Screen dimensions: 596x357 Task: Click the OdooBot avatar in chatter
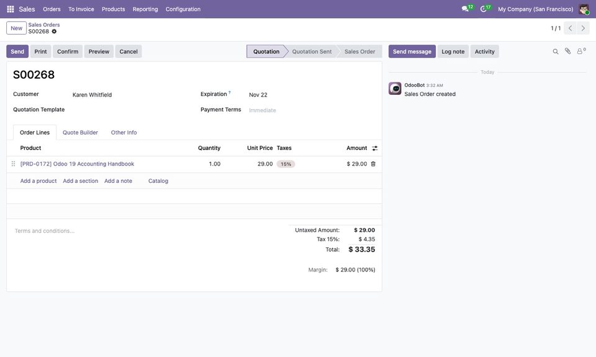(x=395, y=89)
